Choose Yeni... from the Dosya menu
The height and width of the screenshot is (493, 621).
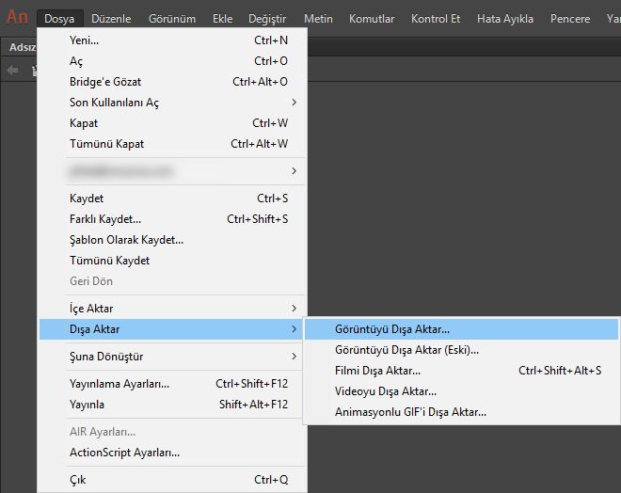click(x=85, y=40)
